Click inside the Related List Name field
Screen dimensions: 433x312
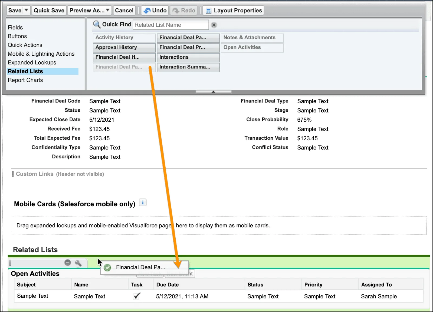pyautogui.click(x=170, y=25)
